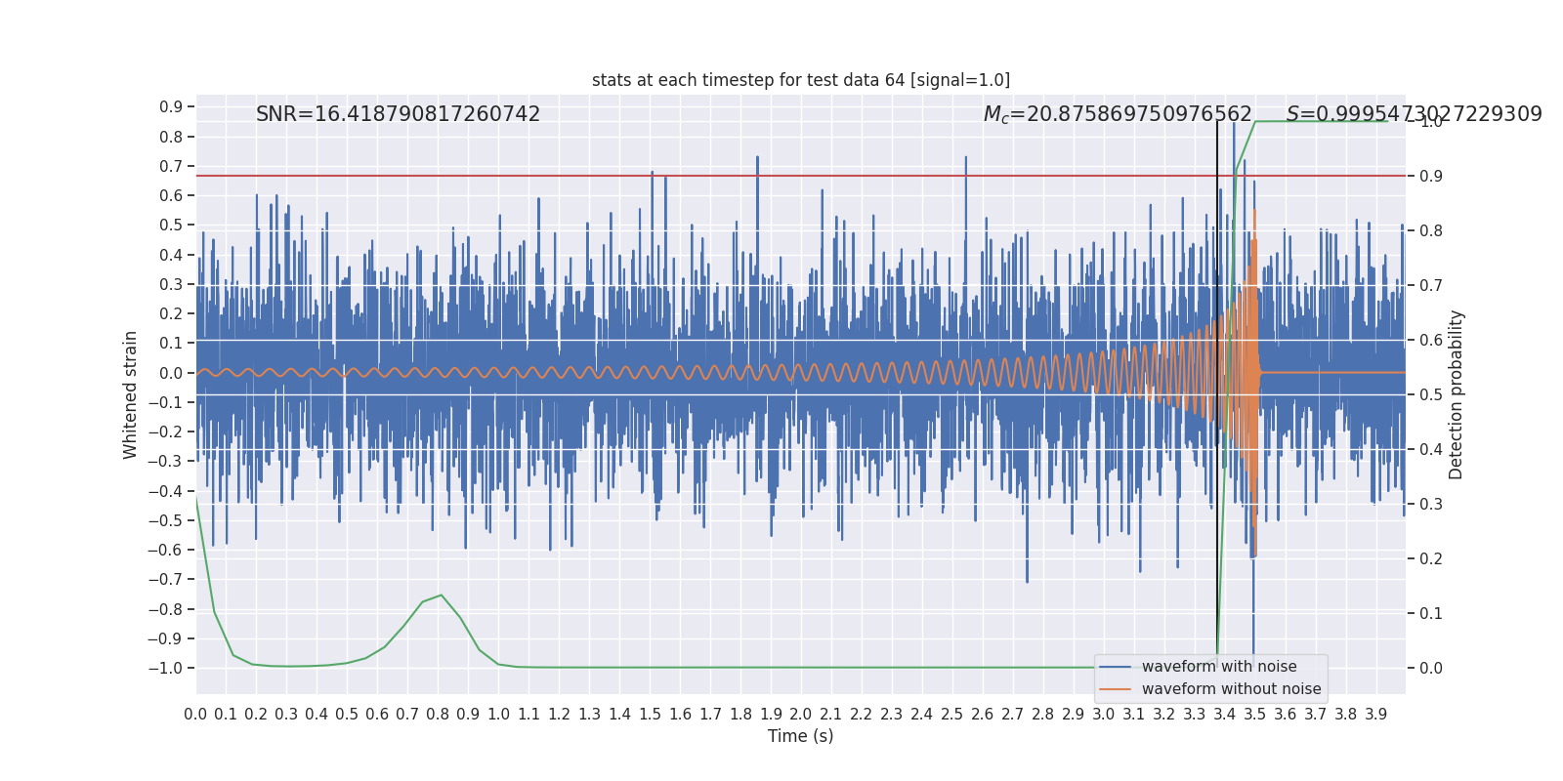Click the blue line sample in legend

[x=1115, y=667]
